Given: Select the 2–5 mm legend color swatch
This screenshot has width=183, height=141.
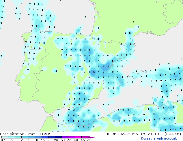Looking at the screenshot, I should tap(25, 137).
